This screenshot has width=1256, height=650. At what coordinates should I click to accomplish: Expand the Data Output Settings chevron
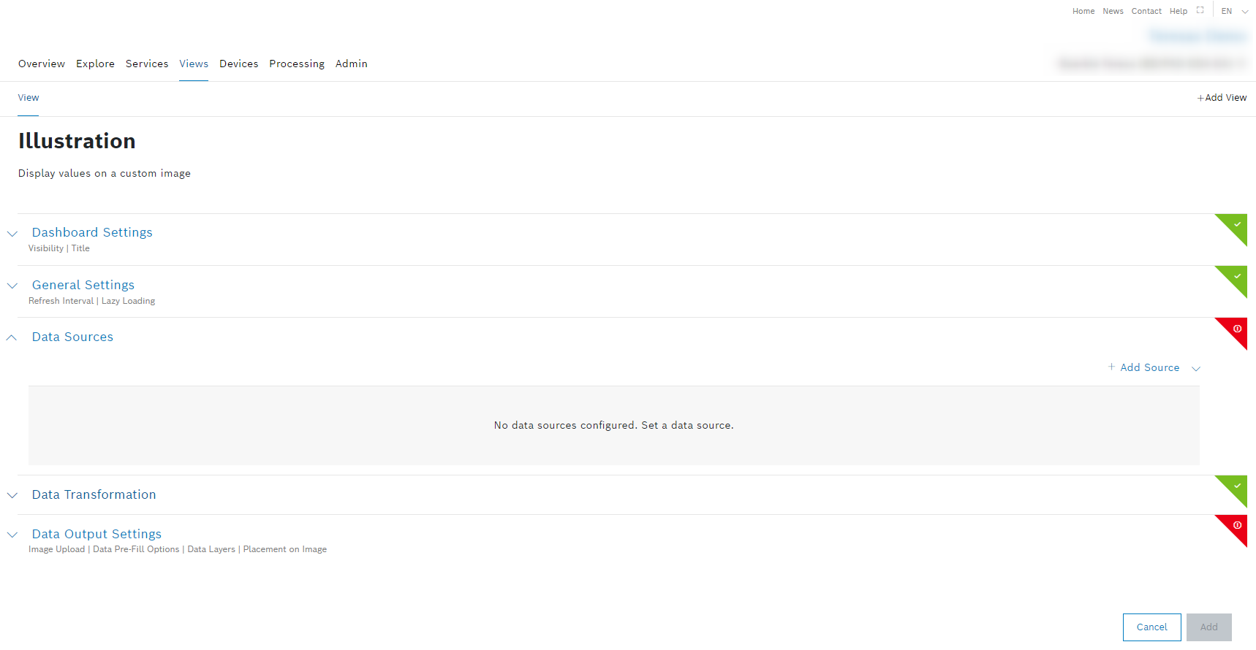click(x=12, y=535)
